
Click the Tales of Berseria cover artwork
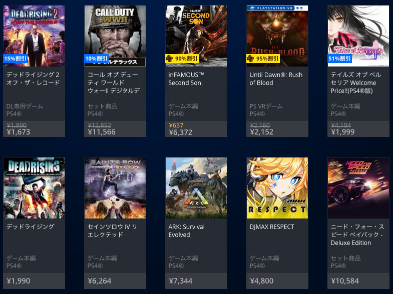click(x=358, y=36)
